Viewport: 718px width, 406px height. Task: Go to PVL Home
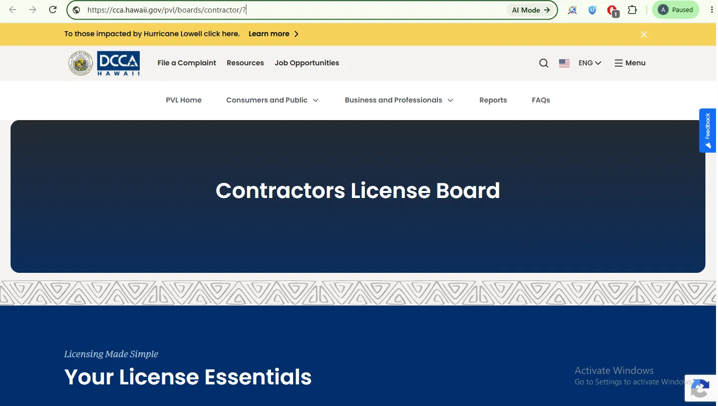(184, 100)
